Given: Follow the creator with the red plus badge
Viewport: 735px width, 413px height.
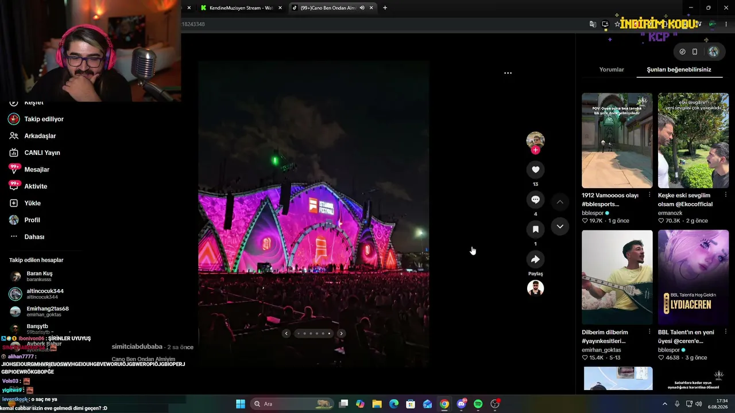Looking at the screenshot, I should click(535, 150).
